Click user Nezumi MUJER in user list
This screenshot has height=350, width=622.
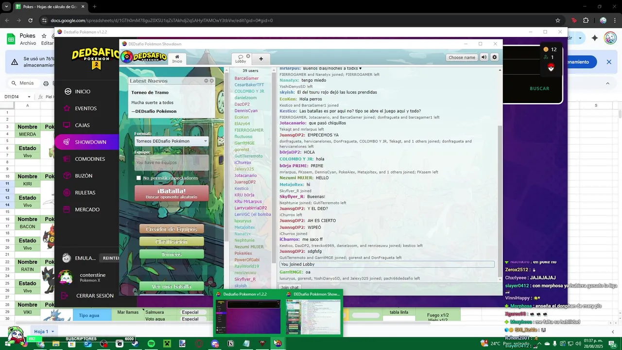coord(249,247)
